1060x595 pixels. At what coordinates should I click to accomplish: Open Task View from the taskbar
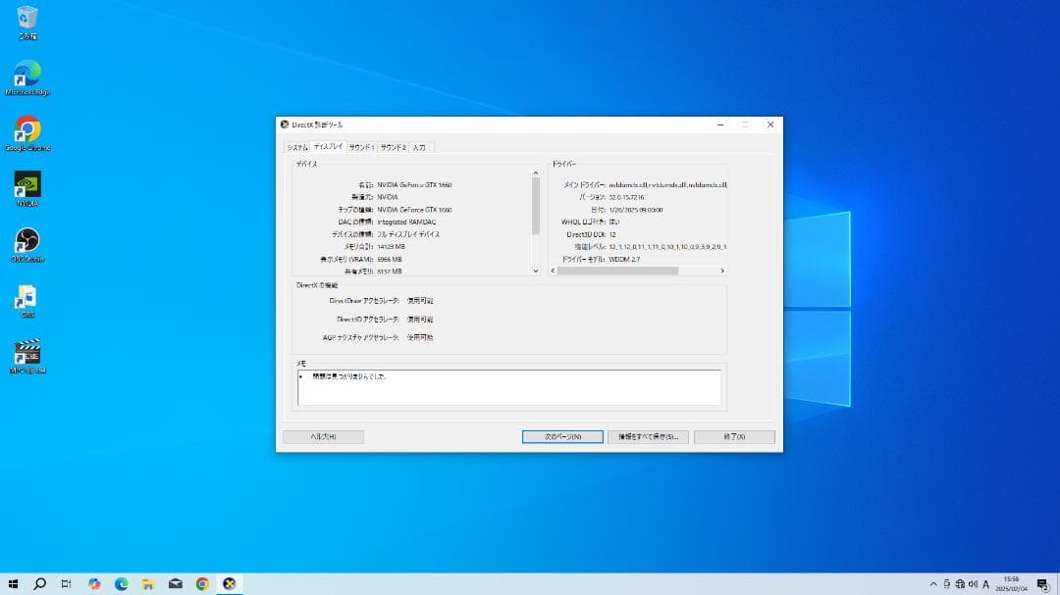coord(66,583)
